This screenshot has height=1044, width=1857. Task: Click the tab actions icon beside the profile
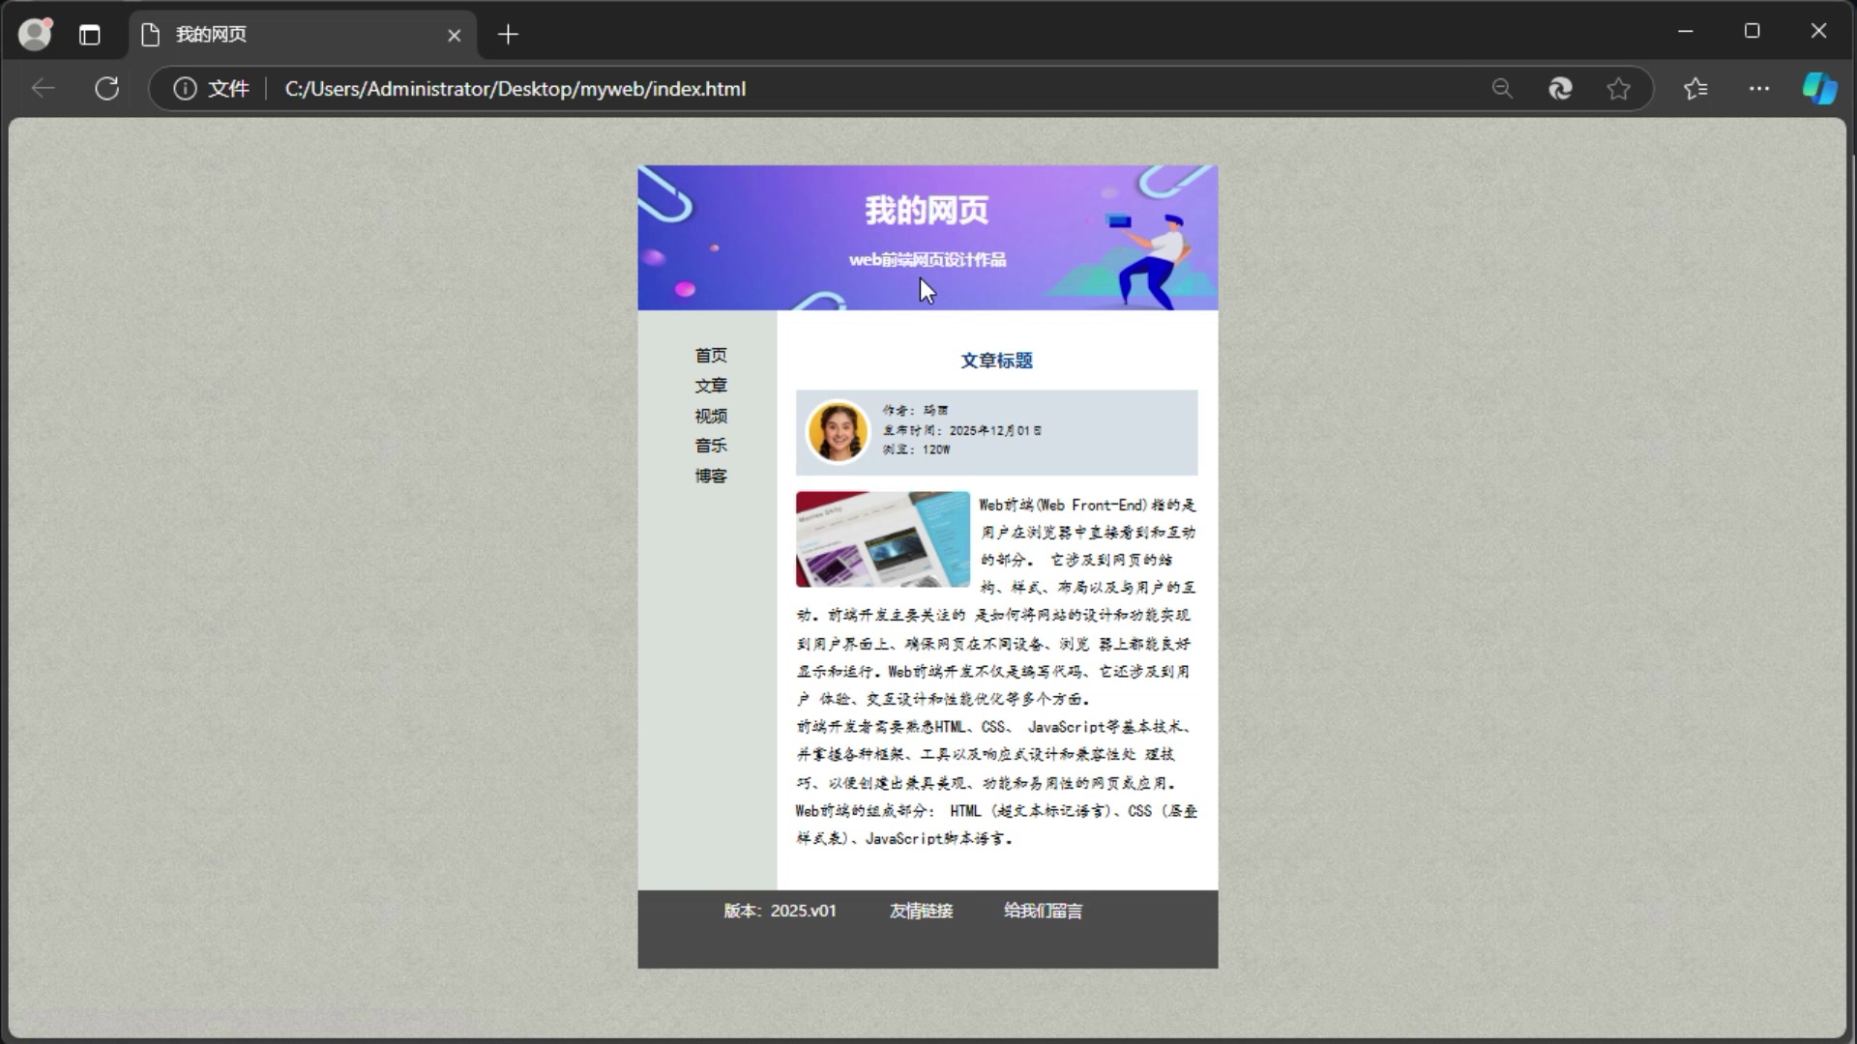click(x=89, y=34)
